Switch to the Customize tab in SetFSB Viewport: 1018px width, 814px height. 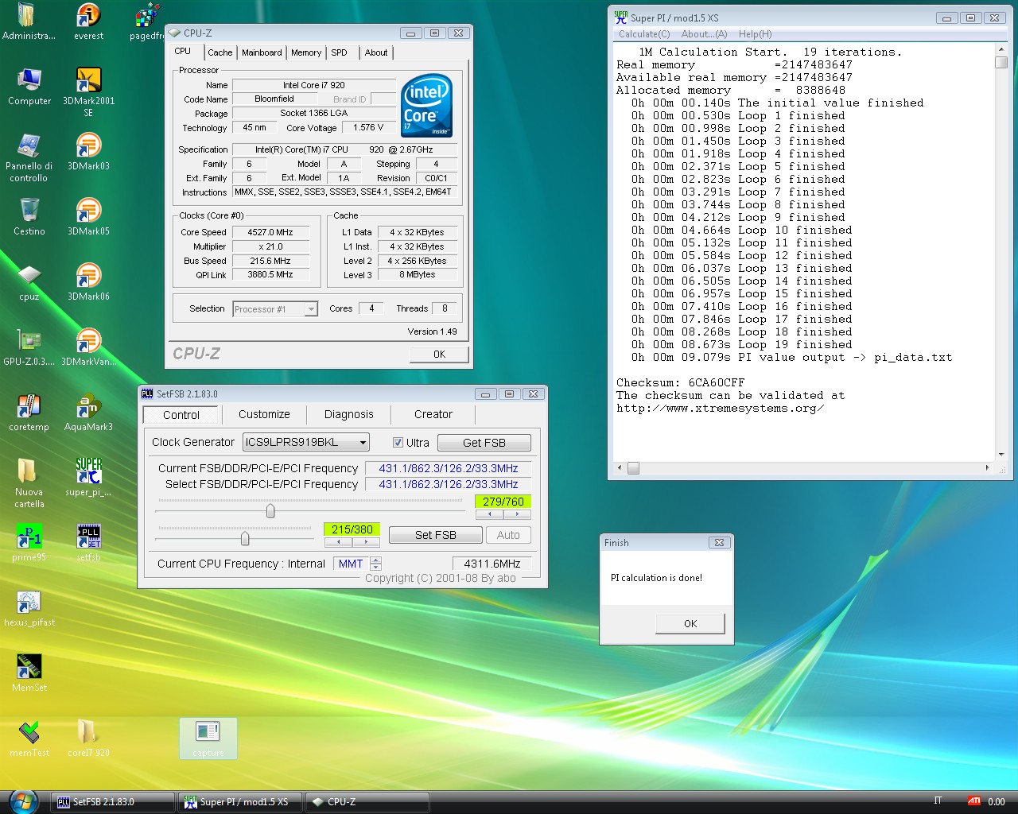(264, 414)
